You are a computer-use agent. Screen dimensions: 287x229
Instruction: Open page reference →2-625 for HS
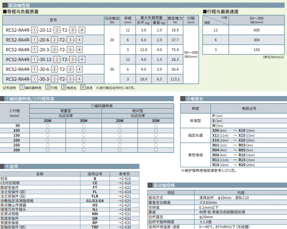click(125, 205)
